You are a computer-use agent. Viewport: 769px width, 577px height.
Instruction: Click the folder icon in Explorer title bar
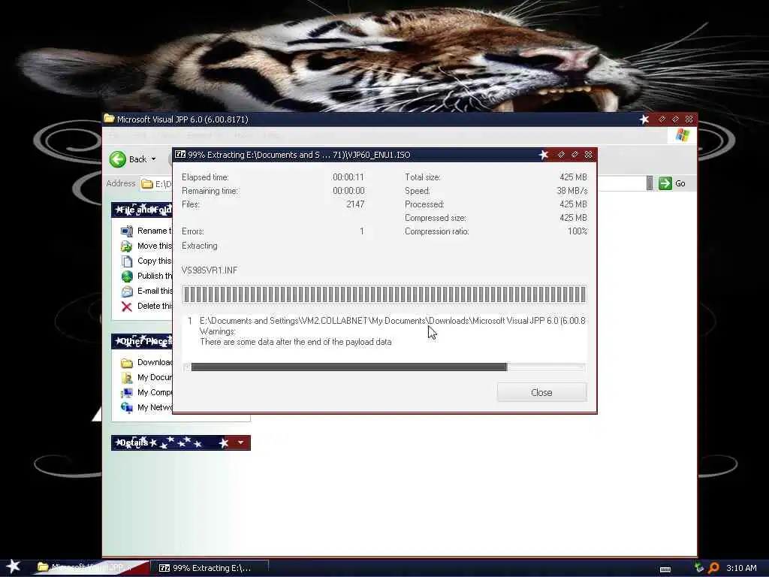coord(110,119)
